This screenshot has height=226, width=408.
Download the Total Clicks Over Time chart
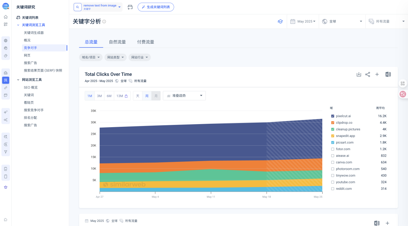359,75
